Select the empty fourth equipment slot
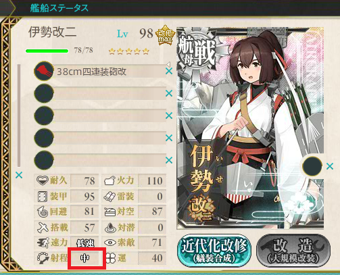Screen dimensions: 340x275 tap(100, 138)
